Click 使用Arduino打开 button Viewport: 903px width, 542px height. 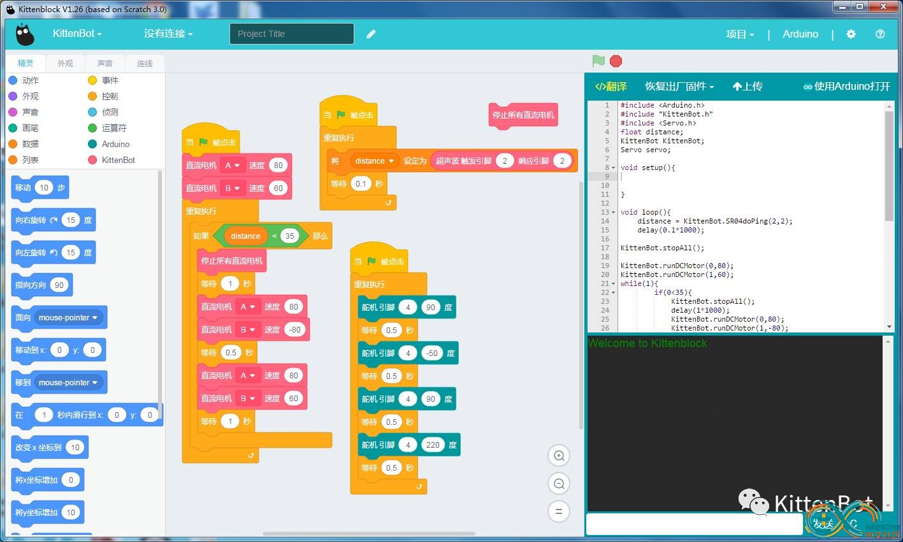pyautogui.click(x=846, y=87)
